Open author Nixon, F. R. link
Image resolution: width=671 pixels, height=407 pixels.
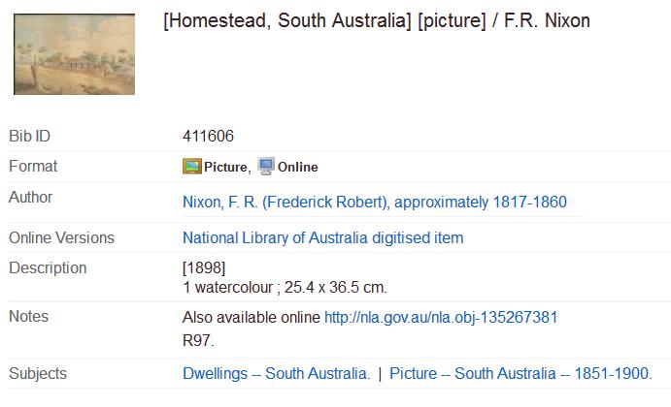(374, 203)
